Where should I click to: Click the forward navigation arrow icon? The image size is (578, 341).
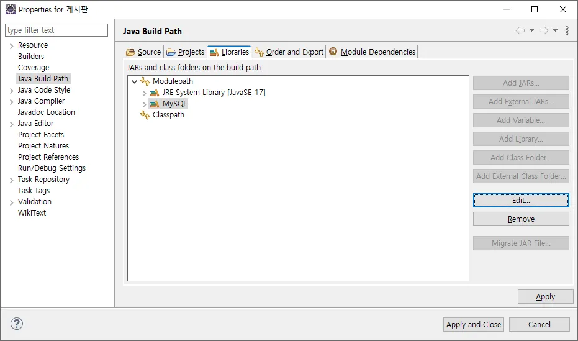pyautogui.click(x=544, y=30)
